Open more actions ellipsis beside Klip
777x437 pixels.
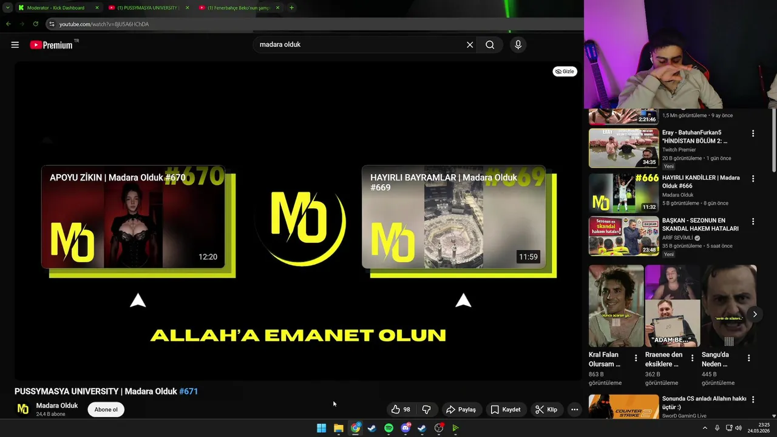574,410
